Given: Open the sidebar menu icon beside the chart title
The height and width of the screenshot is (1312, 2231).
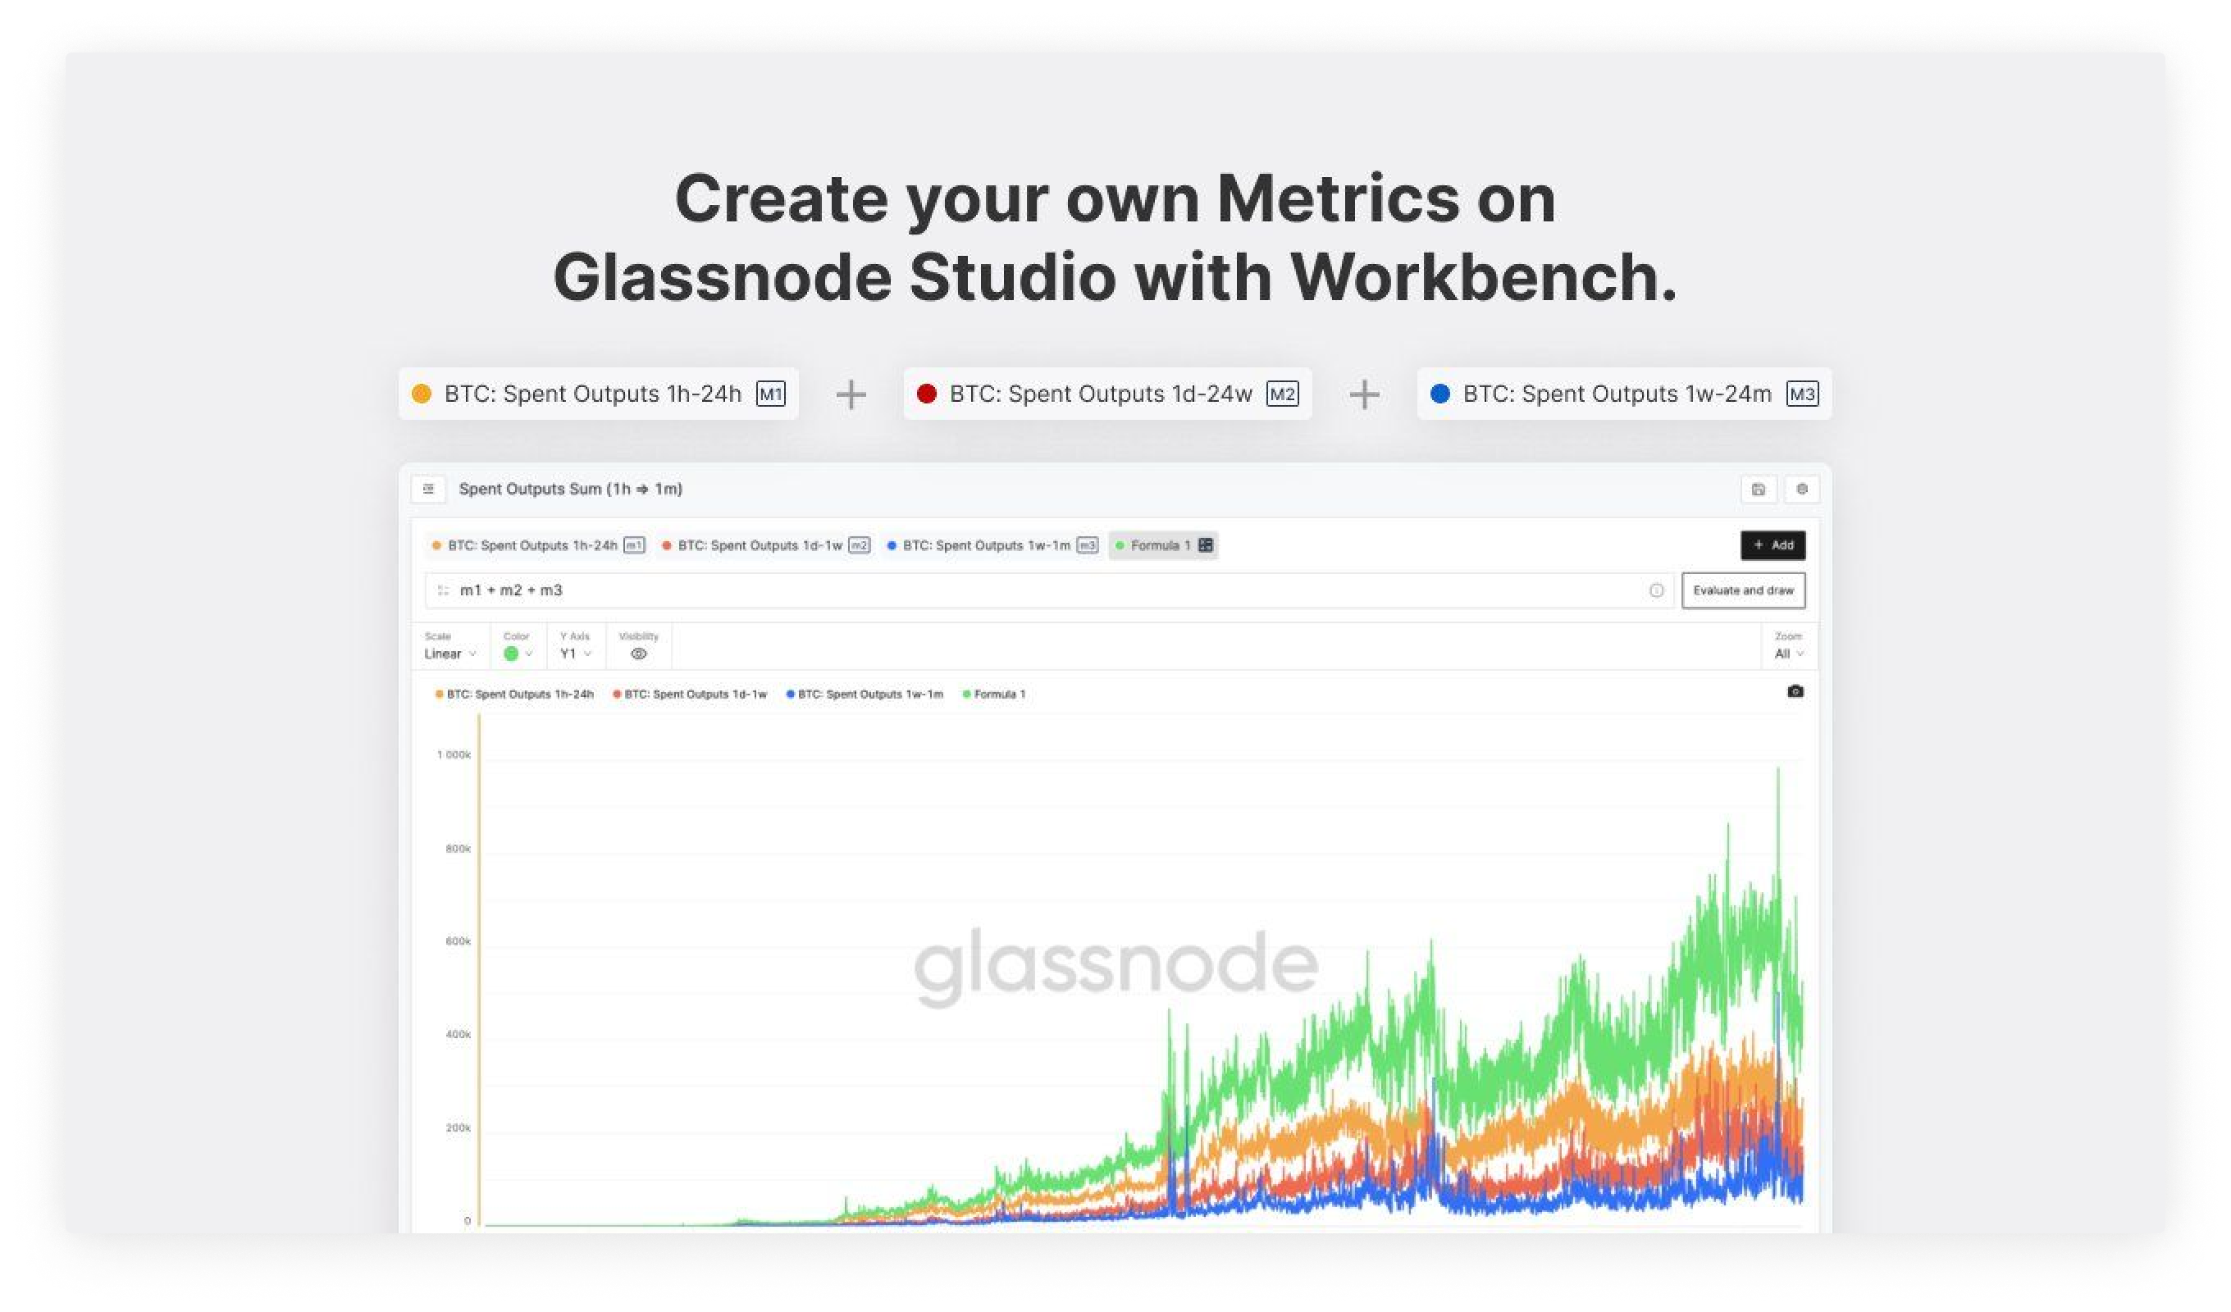Looking at the screenshot, I should [428, 489].
